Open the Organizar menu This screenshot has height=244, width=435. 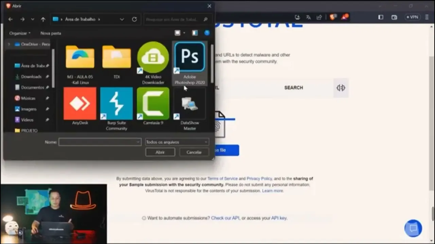[20, 33]
